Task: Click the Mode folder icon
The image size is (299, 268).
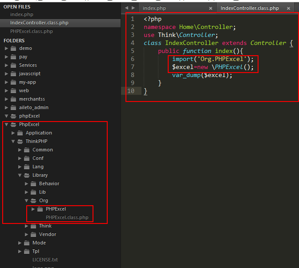Action: tap(27, 243)
